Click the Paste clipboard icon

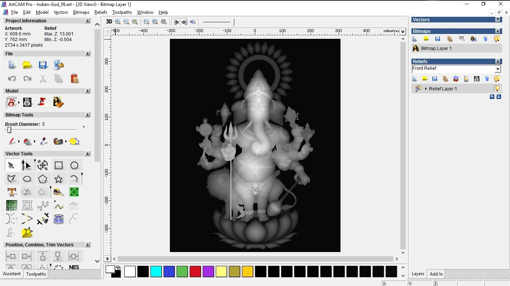coord(74,78)
